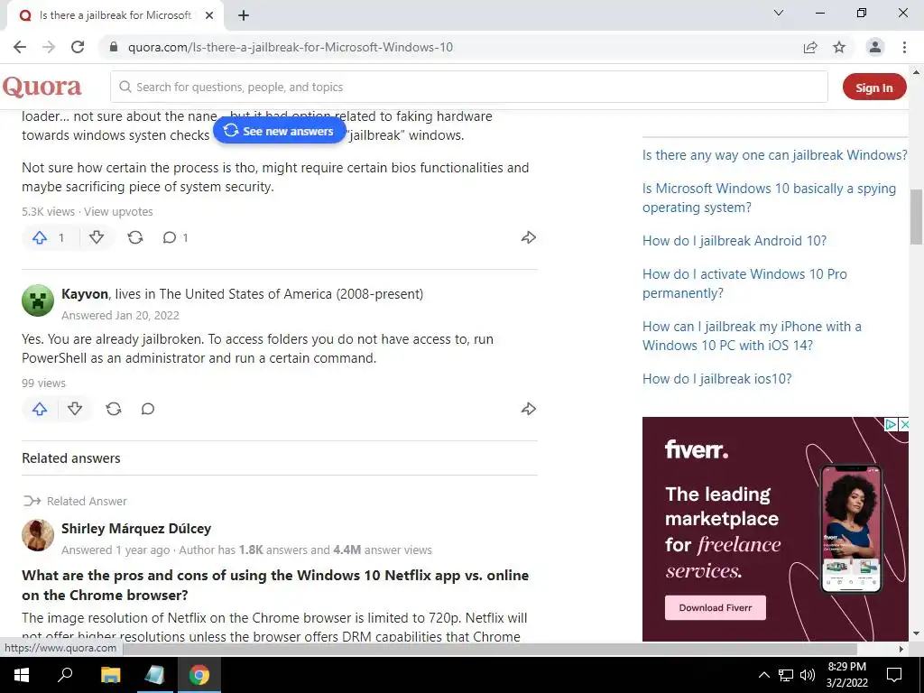Viewport: 924px width, 693px height.
Task: Click the Quora search field
Action: (469, 88)
